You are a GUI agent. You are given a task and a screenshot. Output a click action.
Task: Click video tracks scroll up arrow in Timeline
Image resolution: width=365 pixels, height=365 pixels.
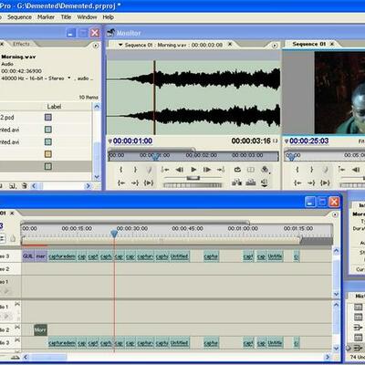tap(336, 251)
